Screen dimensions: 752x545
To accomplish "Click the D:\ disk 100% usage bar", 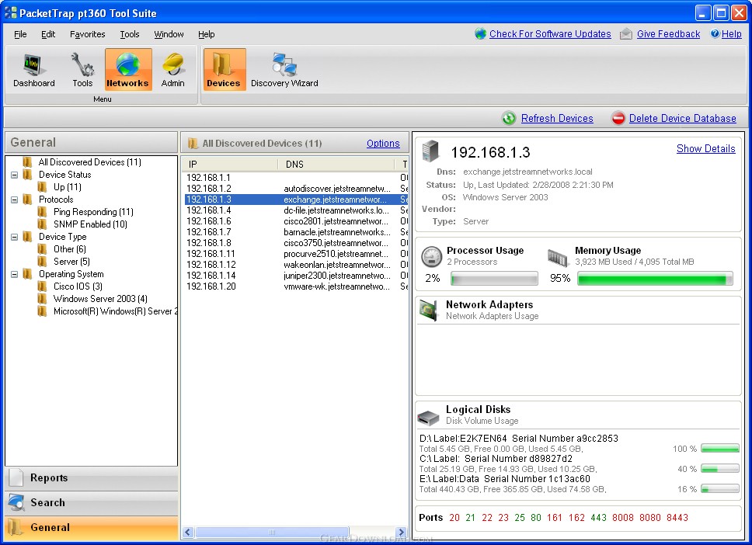I will point(720,449).
